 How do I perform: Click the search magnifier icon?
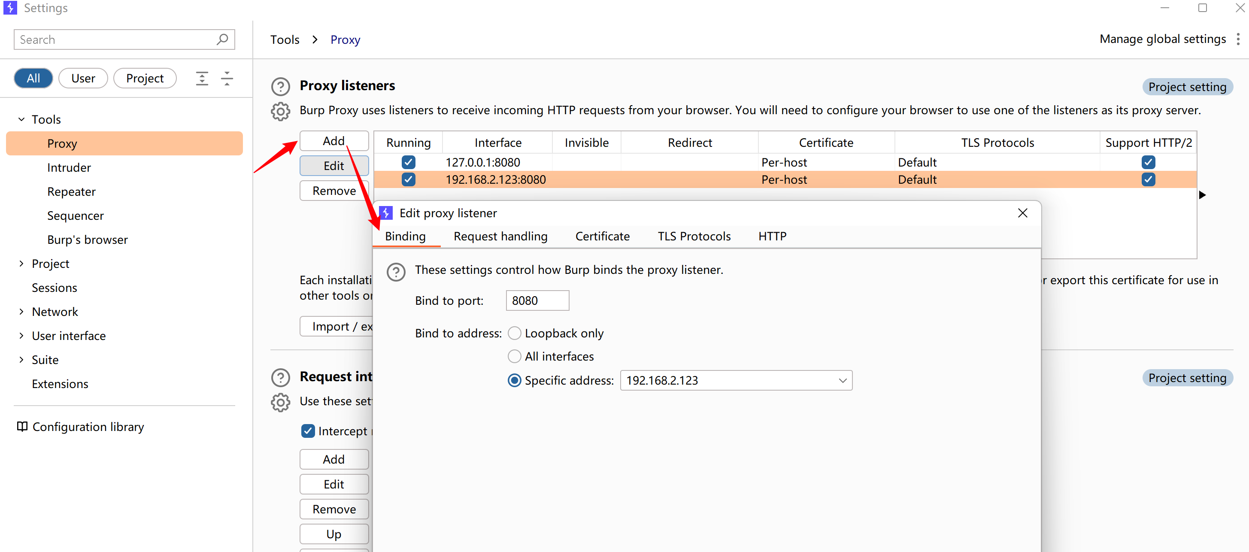[223, 39]
